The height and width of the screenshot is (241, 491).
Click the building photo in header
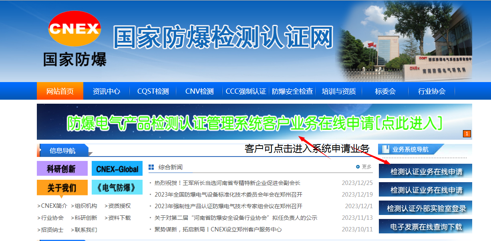[x=404, y=42]
